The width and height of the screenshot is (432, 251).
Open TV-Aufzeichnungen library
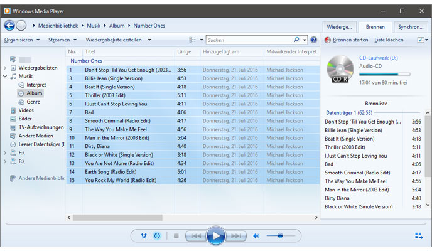(41, 127)
